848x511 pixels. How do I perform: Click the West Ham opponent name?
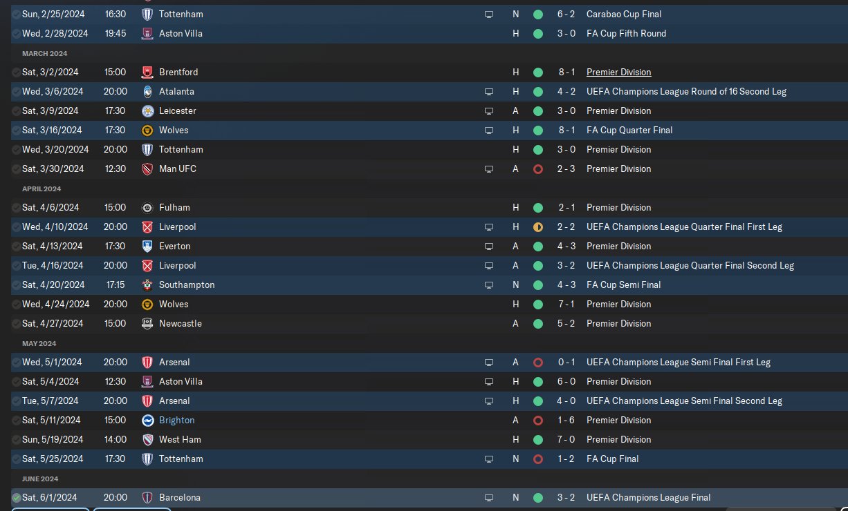coord(180,439)
